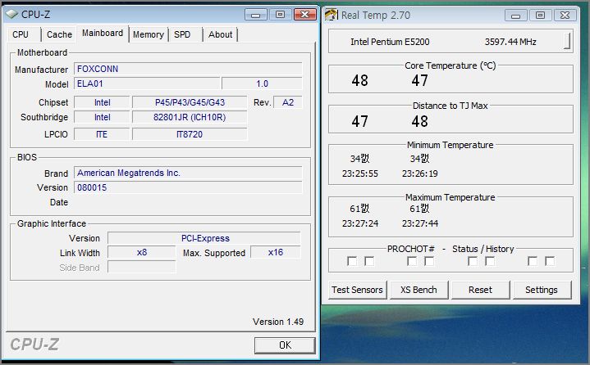The height and width of the screenshot is (365, 590).
Task: Click the OK button in CPU-Z
Action: pyautogui.click(x=285, y=345)
